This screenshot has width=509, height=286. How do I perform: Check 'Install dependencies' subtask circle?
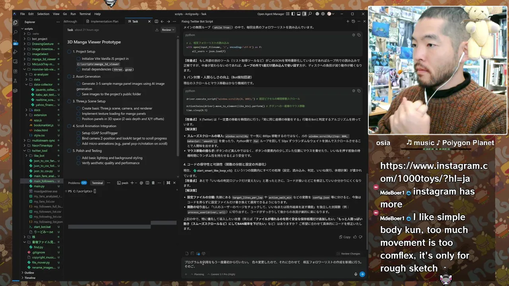[79, 69]
